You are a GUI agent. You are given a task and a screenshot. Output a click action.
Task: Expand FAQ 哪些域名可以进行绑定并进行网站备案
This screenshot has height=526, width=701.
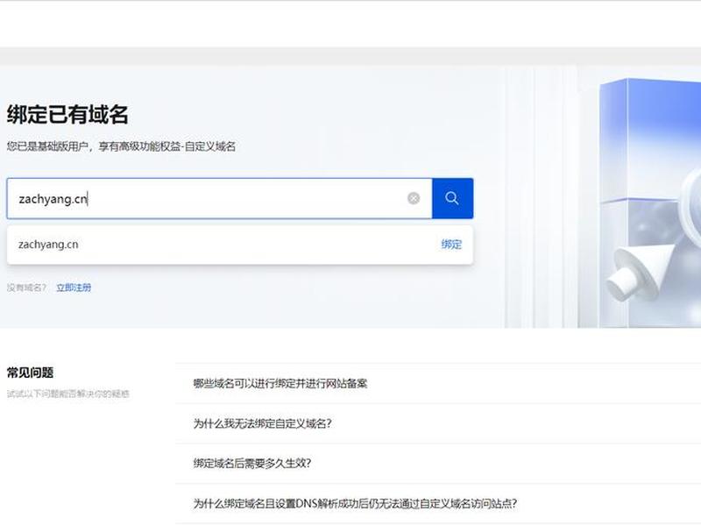coord(280,383)
